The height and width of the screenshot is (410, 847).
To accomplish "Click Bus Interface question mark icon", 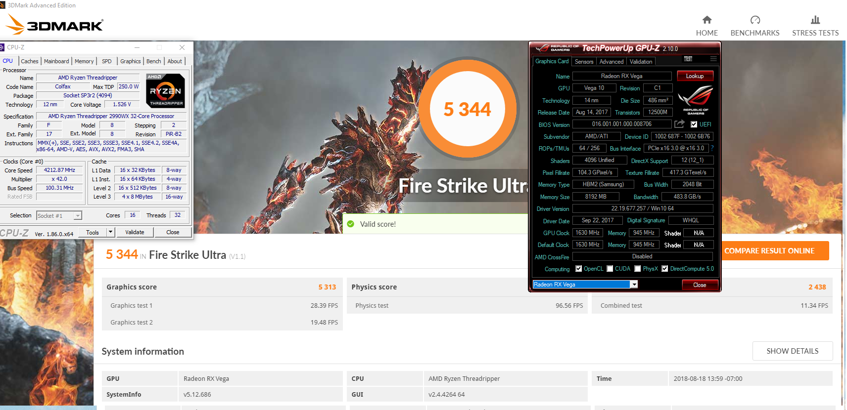I will click(x=712, y=148).
